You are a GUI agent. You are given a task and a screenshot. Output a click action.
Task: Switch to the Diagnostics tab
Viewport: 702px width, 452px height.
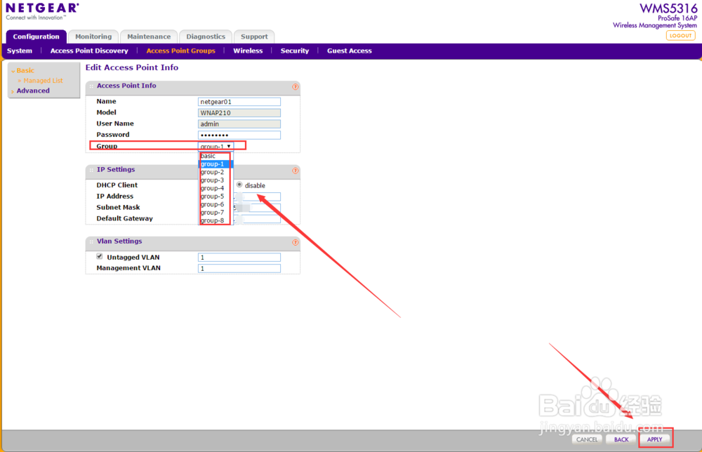coord(206,36)
